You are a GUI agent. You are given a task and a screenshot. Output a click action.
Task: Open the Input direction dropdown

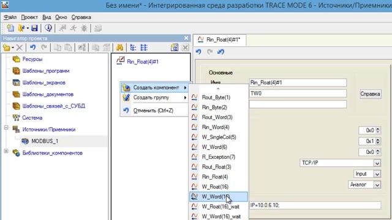point(377,174)
